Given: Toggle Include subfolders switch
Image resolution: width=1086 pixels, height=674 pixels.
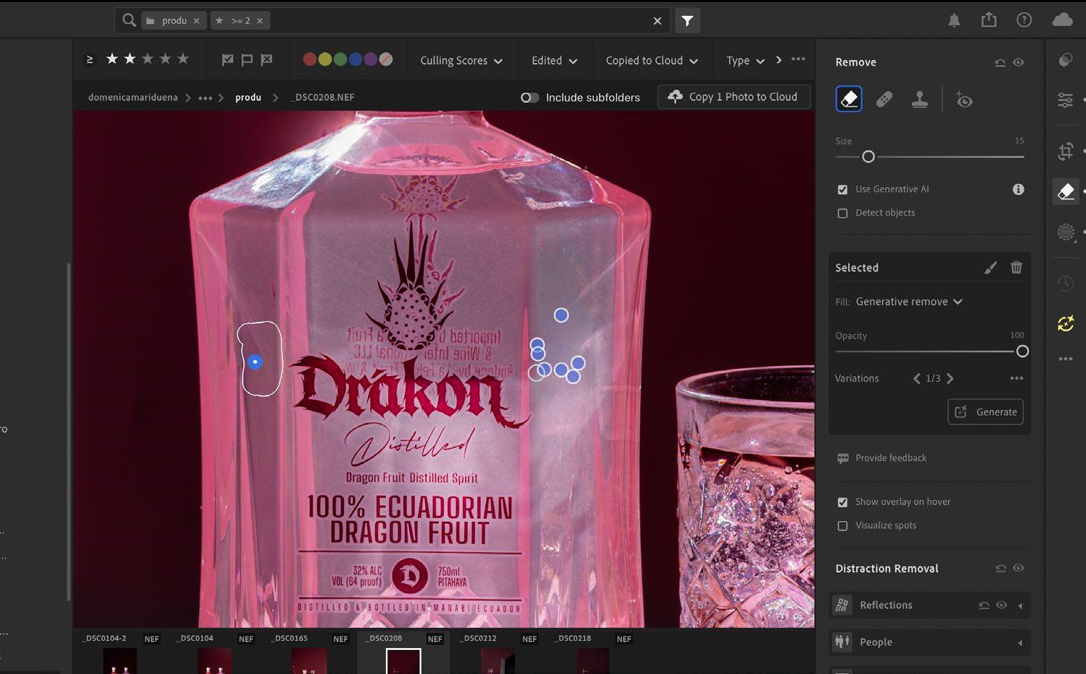Looking at the screenshot, I should click(530, 97).
